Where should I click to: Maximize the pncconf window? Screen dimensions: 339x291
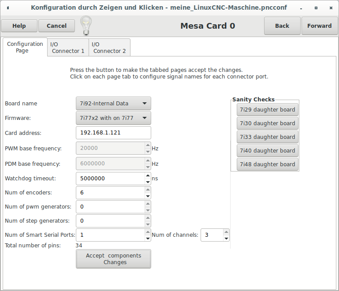[316, 8]
